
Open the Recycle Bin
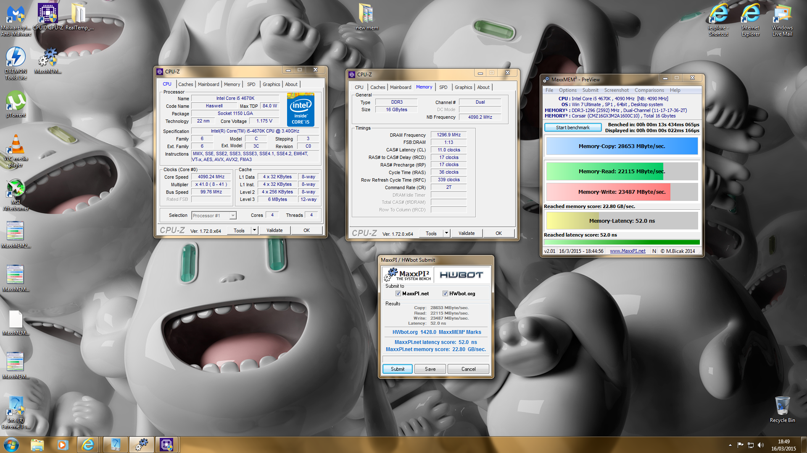pos(782,409)
